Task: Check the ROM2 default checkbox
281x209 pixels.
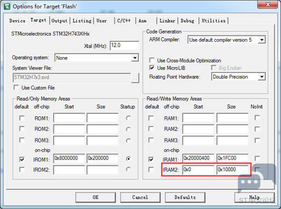Action: [x=22, y=129]
